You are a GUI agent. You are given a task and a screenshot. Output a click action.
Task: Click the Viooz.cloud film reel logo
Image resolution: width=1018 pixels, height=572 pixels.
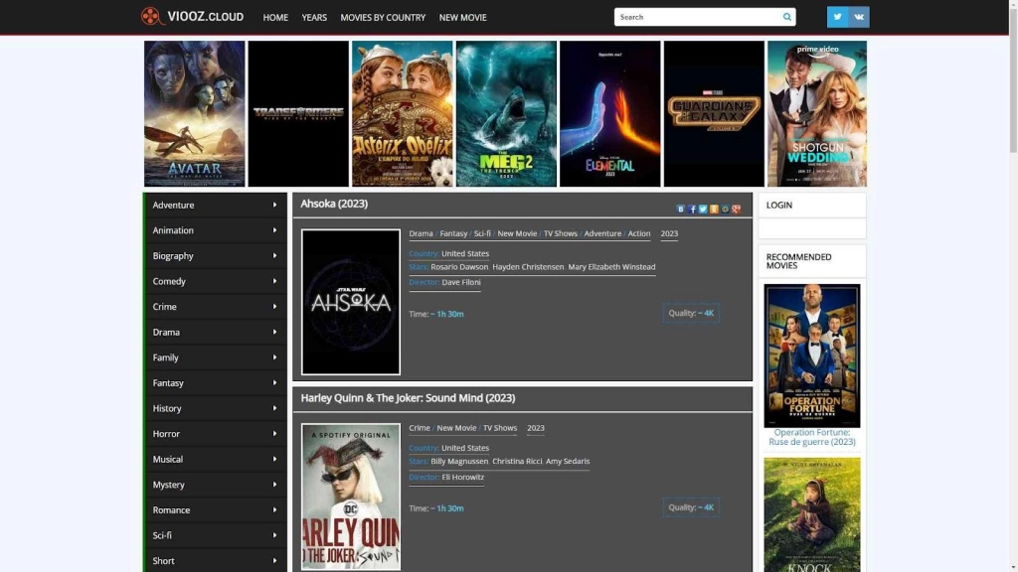click(151, 17)
